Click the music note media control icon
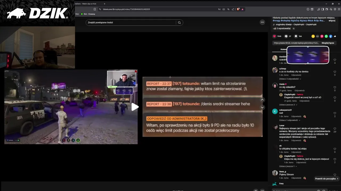Screen dimensions: 341x191 point(319,9)
